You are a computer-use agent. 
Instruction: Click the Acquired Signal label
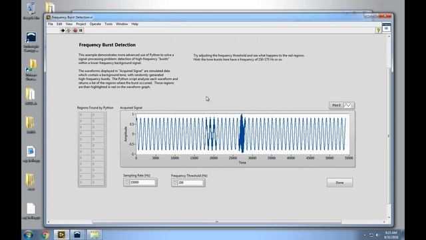(x=131, y=108)
